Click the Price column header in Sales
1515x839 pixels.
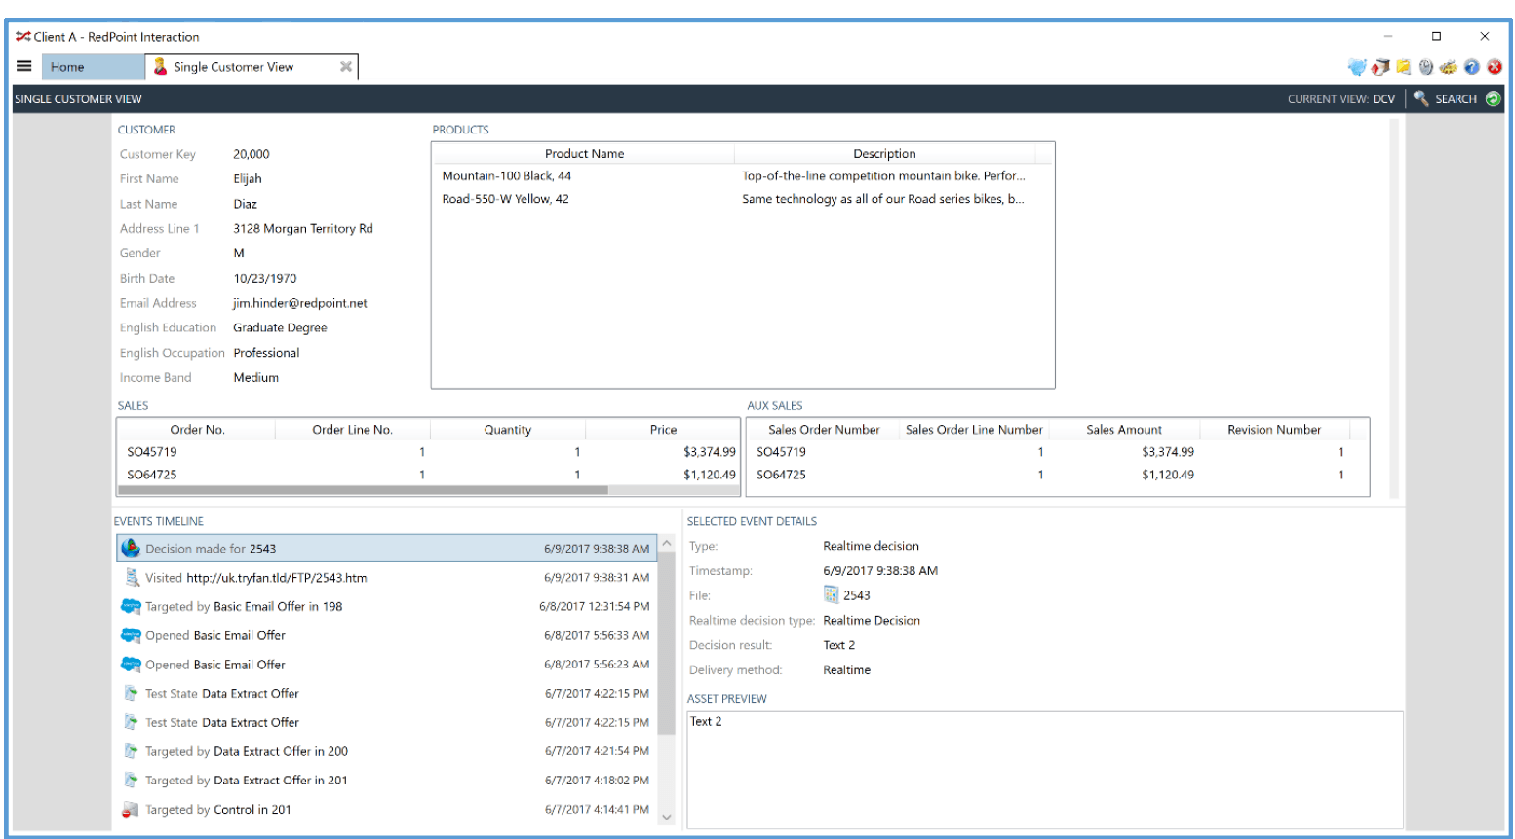[x=663, y=429]
